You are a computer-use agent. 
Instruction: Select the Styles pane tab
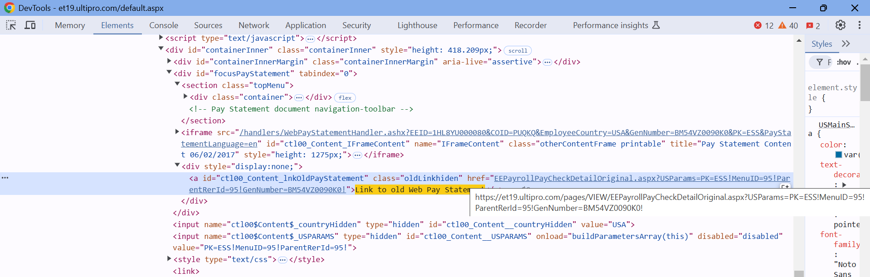(x=821, y=44)
